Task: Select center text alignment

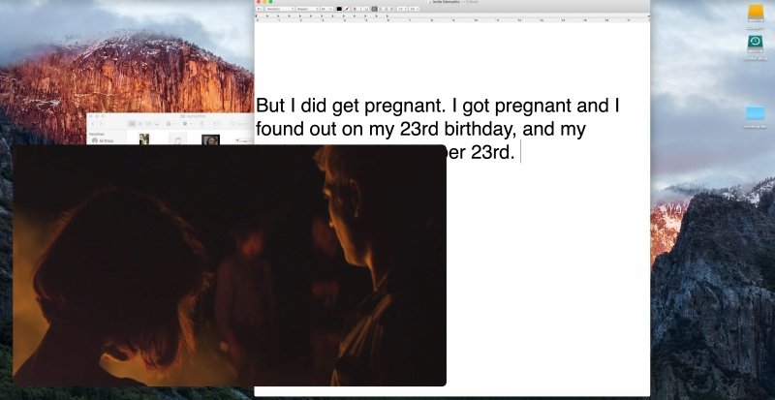Action: 380,9
